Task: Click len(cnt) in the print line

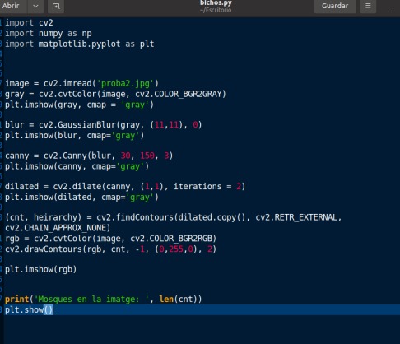Action: pos(178,300)
